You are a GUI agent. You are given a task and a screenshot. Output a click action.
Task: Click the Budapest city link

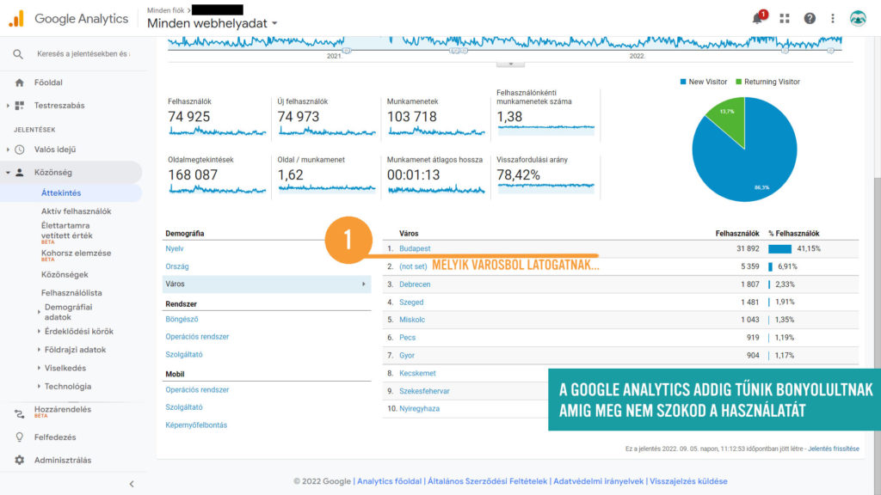click(415, 248)
